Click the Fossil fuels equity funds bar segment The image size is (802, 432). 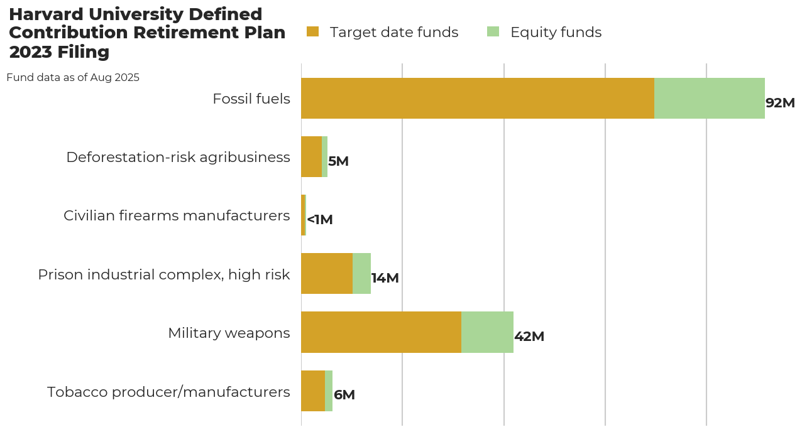pos(710,99)
